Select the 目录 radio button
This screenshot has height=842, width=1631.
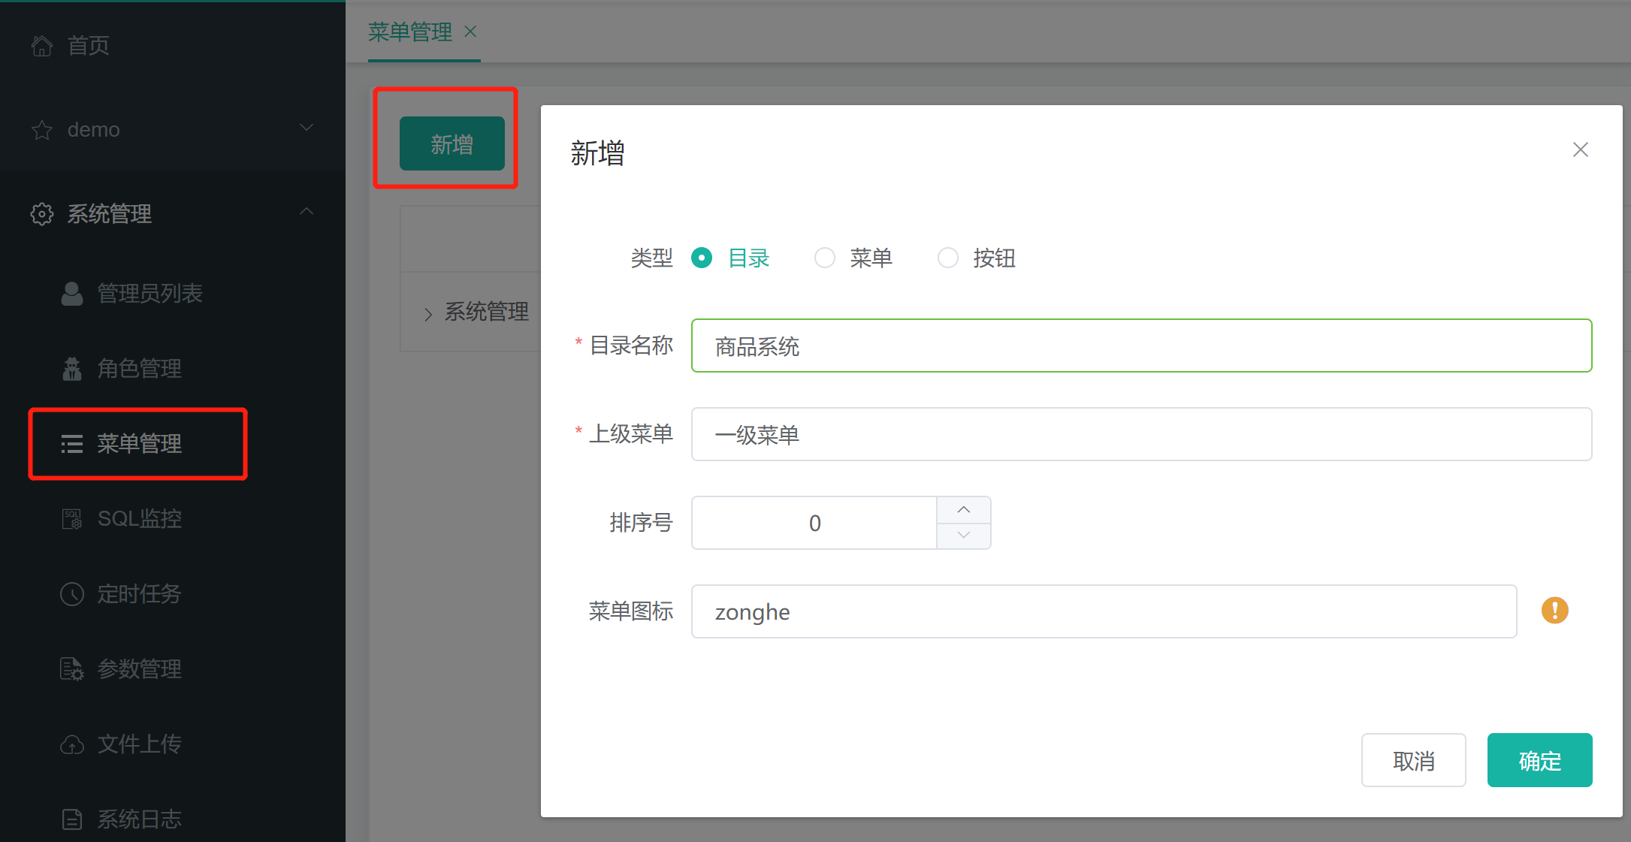tap(702, 258)
